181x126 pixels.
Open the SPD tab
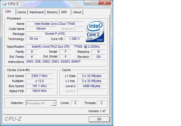pyautogui.click(x=64, y=12)
